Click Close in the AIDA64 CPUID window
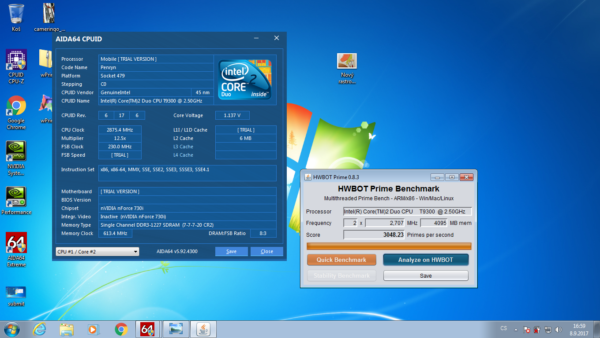This screenshot has width=600, height=338. pos(267,251)
